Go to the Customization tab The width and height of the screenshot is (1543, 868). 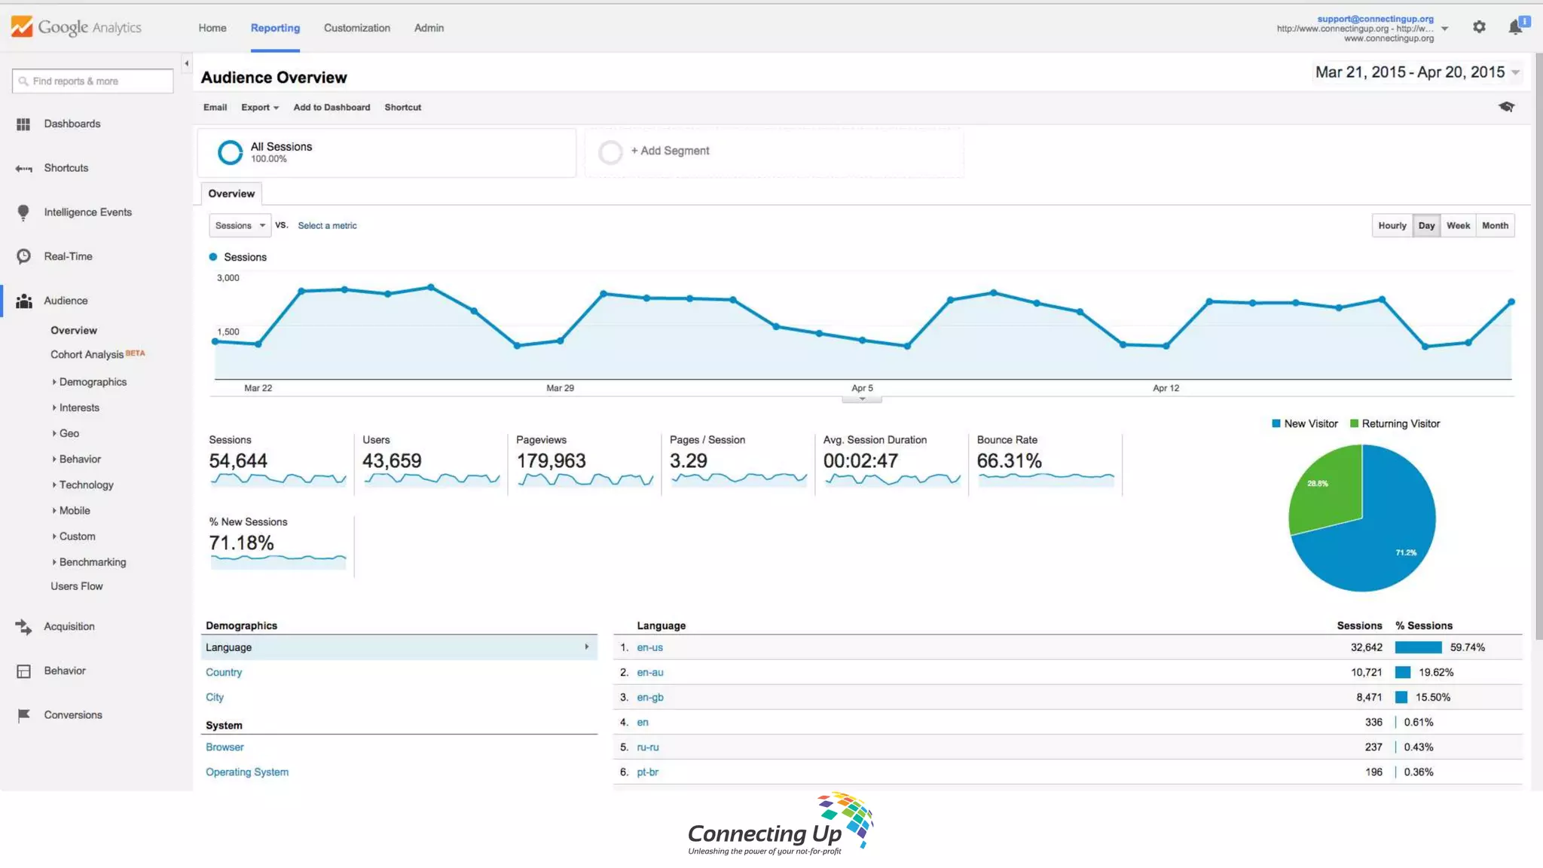pos(356,28)
